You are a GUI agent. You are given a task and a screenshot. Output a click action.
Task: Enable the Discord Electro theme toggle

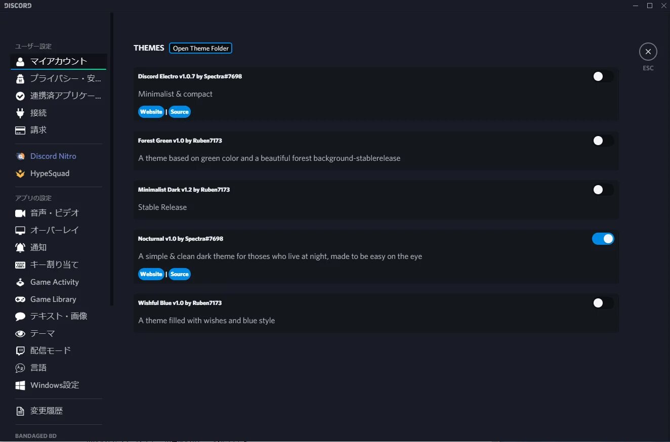click(x=603, y=76)
